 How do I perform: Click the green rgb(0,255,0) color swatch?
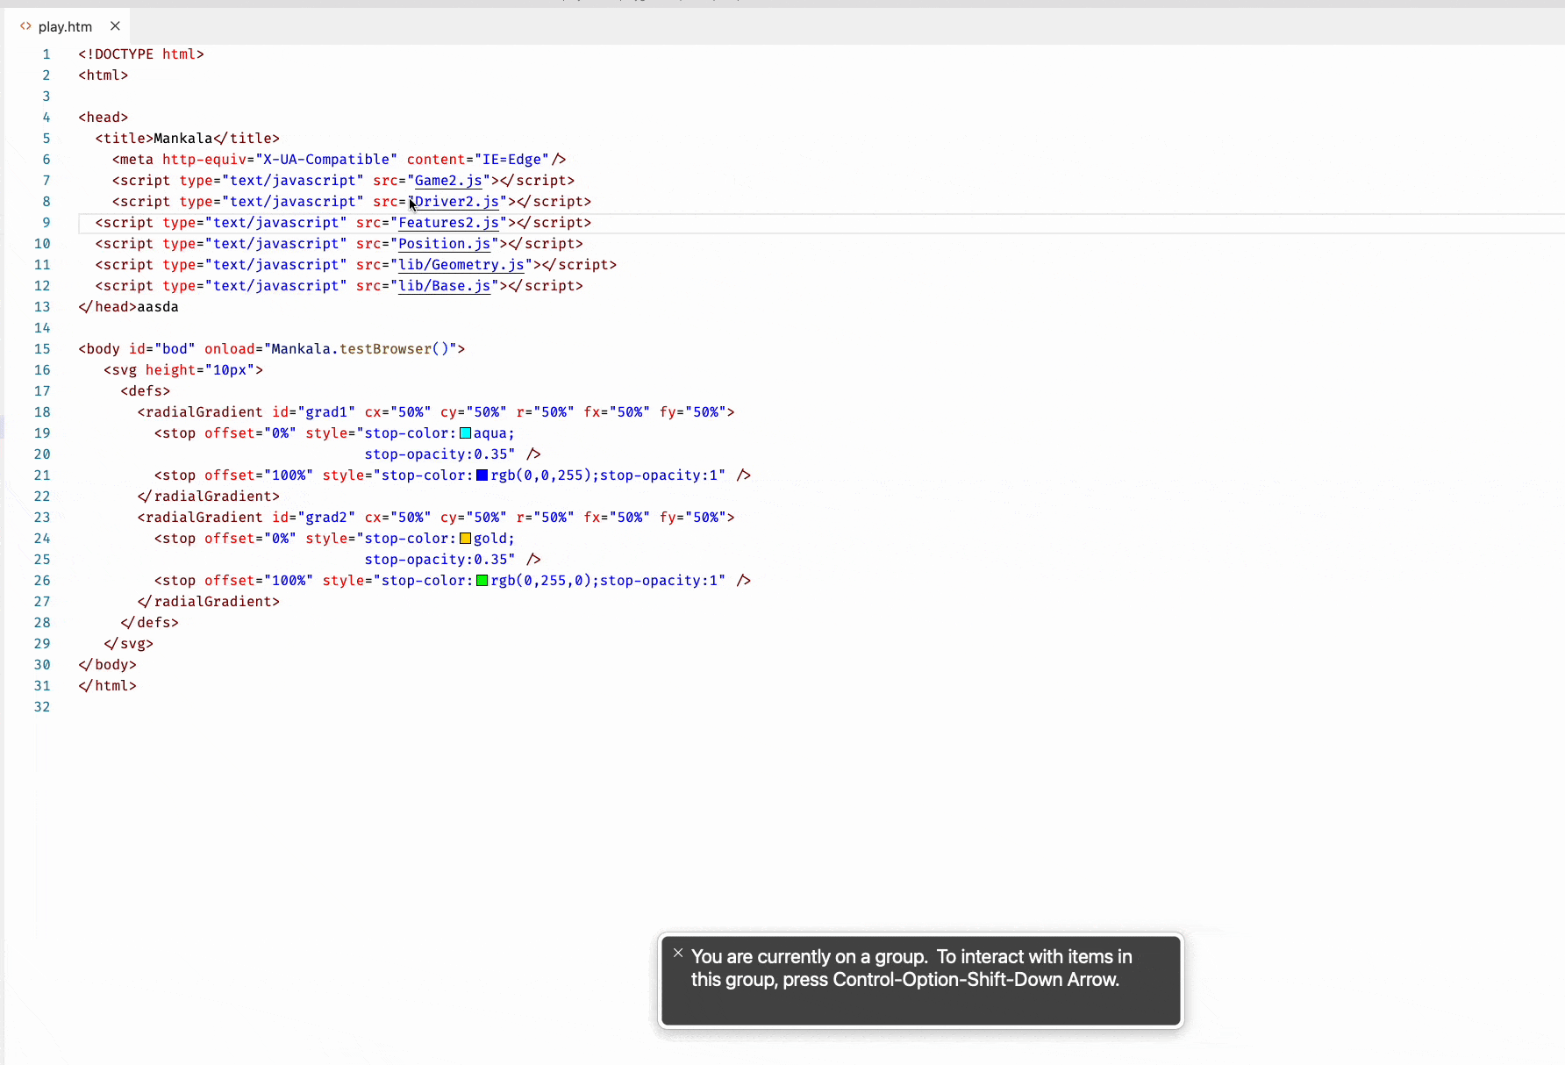click(x=482, y=580)
